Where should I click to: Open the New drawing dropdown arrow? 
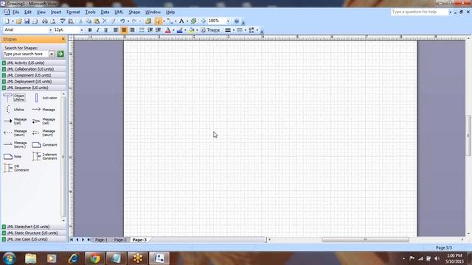click(13, 21)
